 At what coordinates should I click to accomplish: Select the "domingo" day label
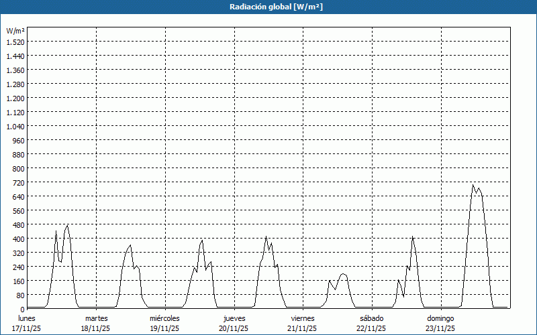(440, 318)
